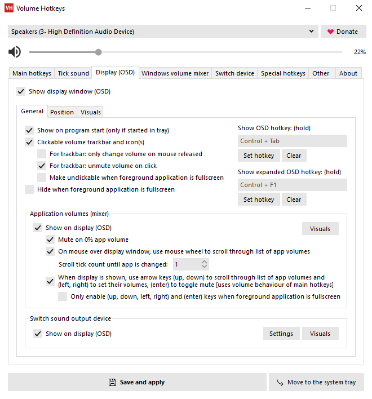Toggle Show display window (OSD) checkbox
Image resolution: width=372 pixels, height=399 pixels.
[21, 91]
